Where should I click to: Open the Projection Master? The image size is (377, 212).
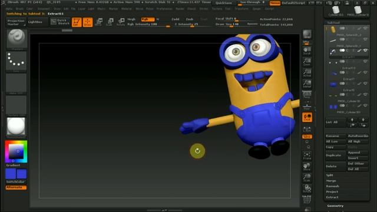pyautogui.click(x=16, y=22)
